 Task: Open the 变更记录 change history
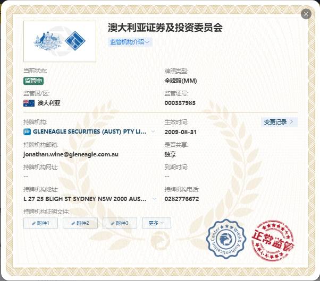point(279,122)
